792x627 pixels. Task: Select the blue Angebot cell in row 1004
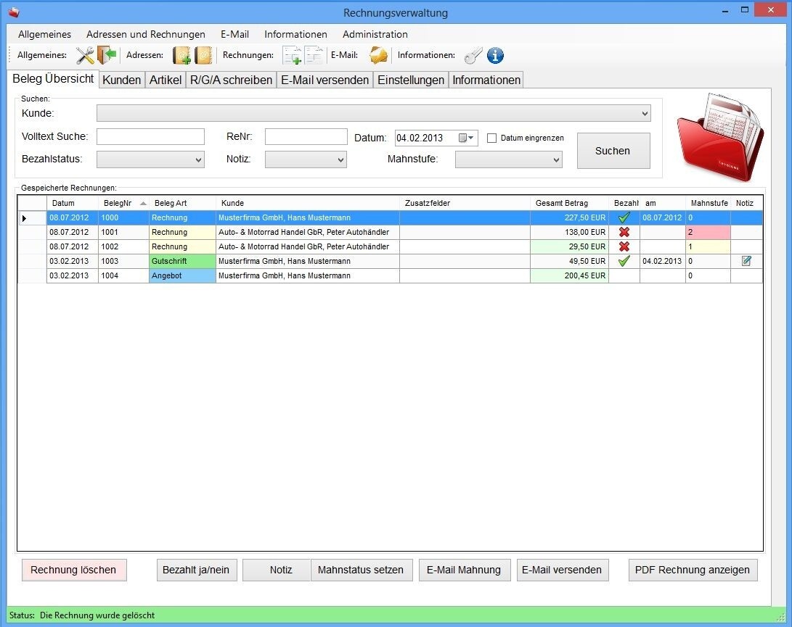coord(182,275)
